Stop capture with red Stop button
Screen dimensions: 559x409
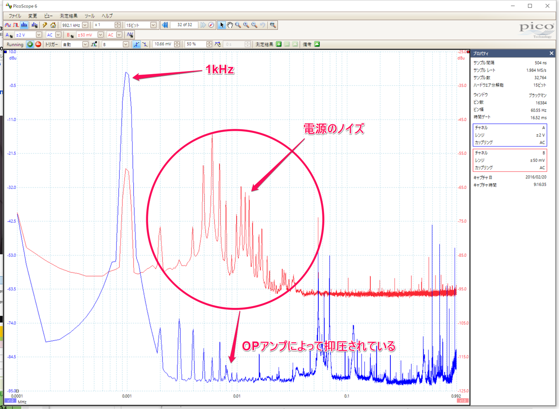coord(38,44)
